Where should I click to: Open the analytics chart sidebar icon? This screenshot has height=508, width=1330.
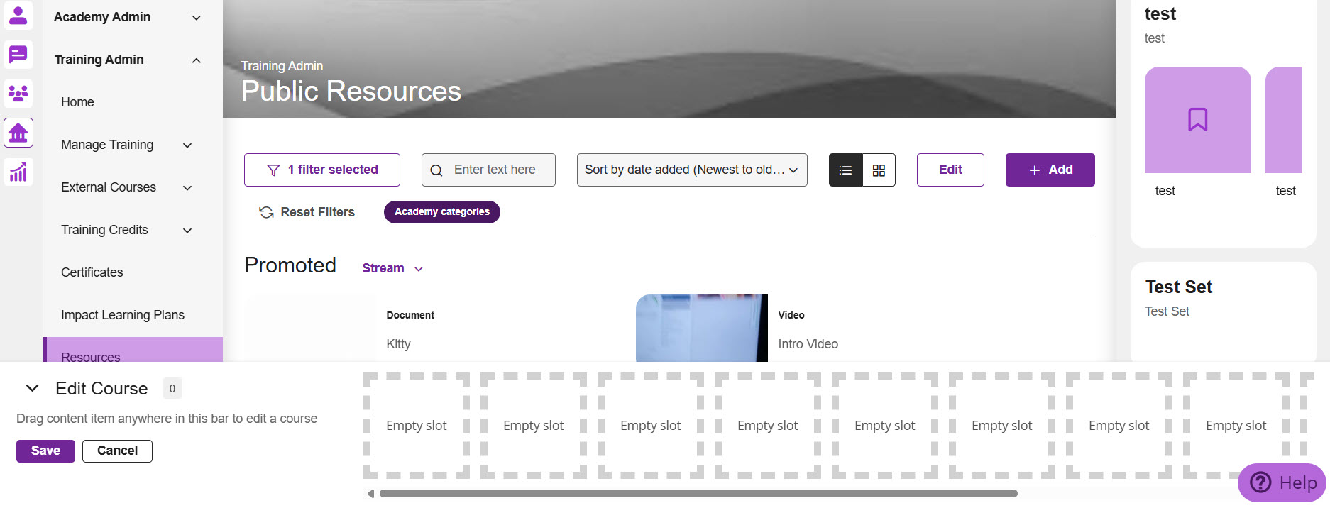(18, 172)
